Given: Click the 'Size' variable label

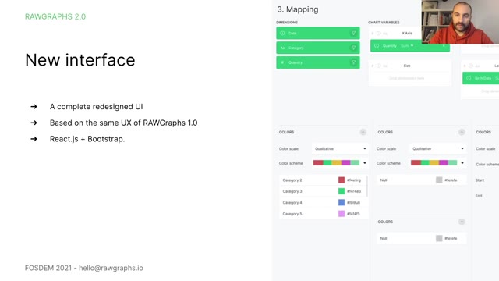Looking at the screenshot, I should (407, 66).
